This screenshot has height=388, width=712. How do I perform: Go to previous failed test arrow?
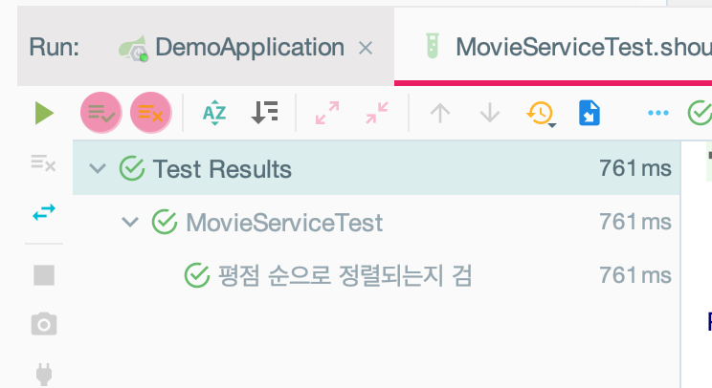click(x=440, y=113)
